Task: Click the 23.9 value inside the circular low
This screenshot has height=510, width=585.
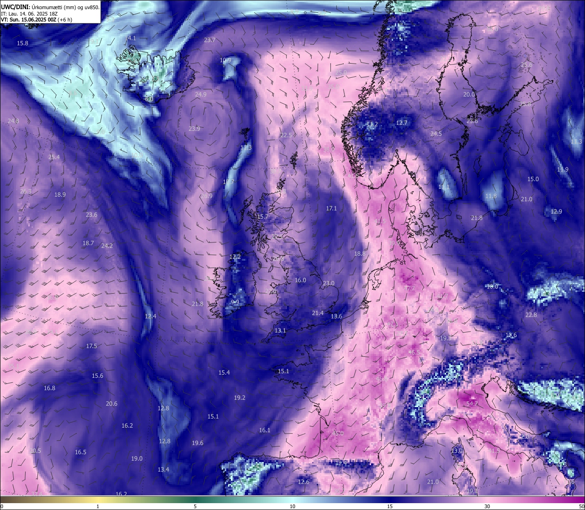Action: tap(194, 129)
